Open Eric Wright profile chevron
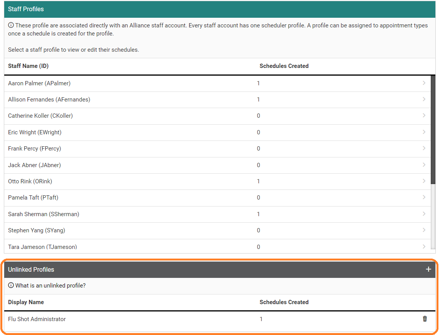Viewport: 440px width, 335px height. (x=424, y=132)
